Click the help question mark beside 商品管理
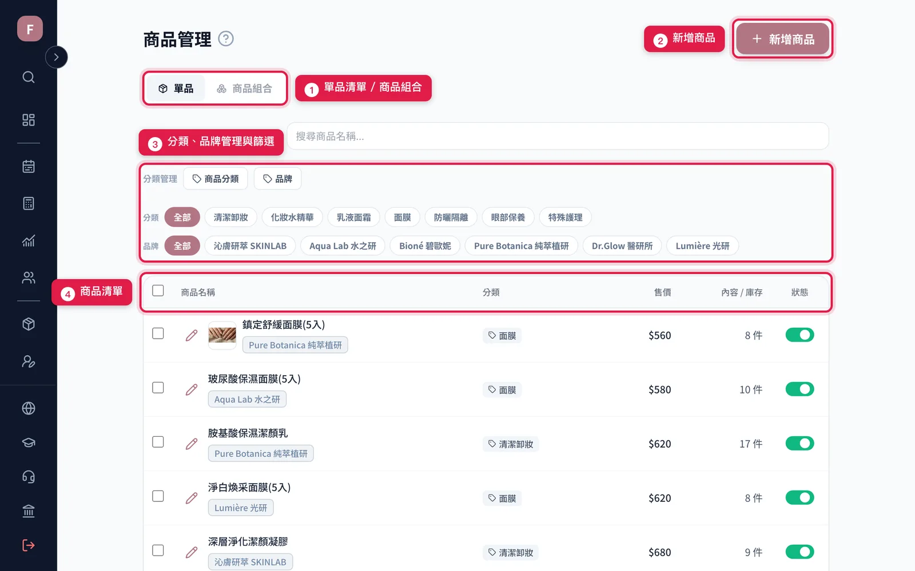 (x=226, y=39)
